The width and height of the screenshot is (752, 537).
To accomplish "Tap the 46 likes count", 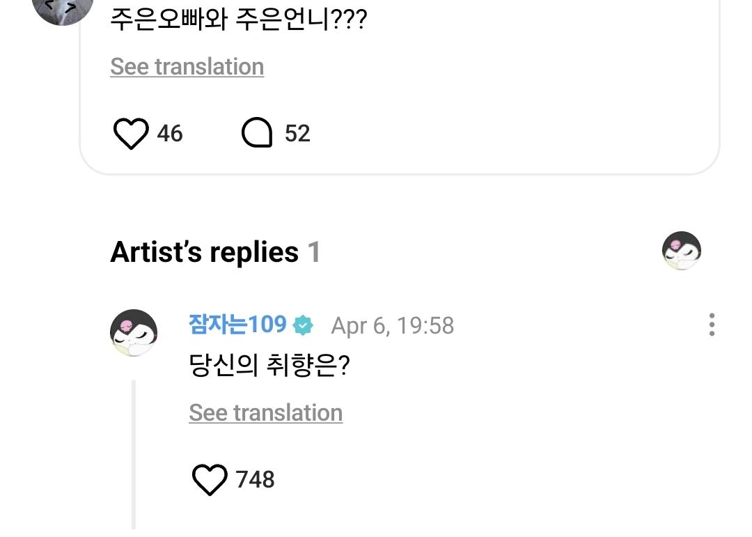I will 170,134.
